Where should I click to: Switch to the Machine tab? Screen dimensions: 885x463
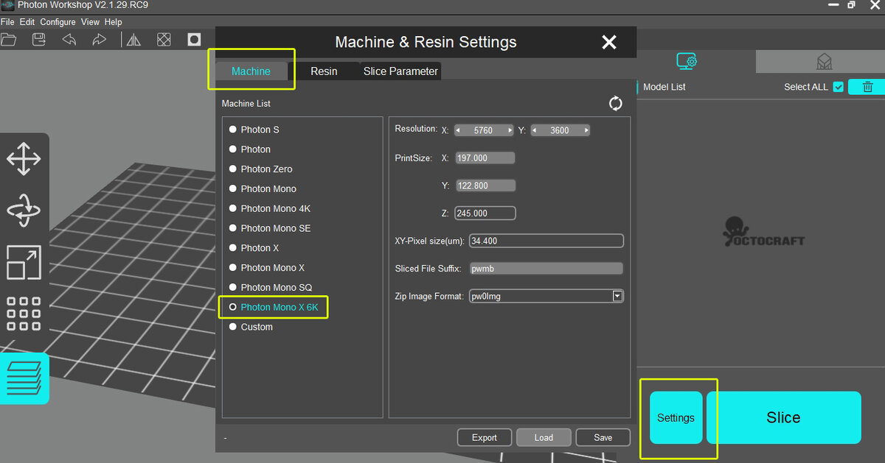pyautogui.click(x=251, y=71)
